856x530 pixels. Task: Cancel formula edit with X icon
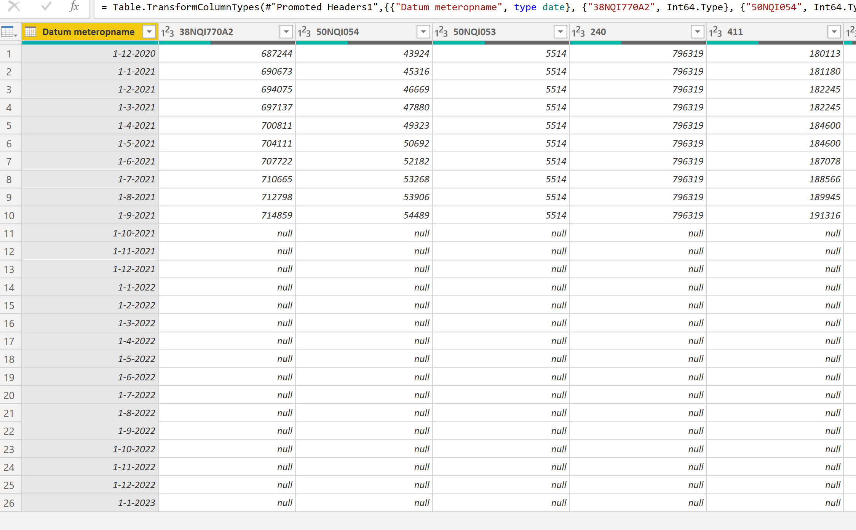pyautogui.click(x=14, y=6)
